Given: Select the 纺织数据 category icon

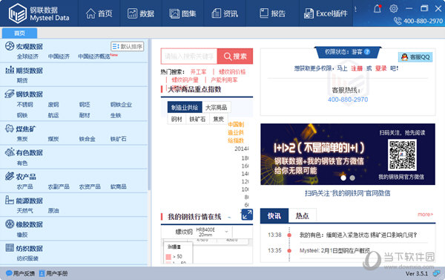Looking at the screenshot, I should [x=10, y=248].
